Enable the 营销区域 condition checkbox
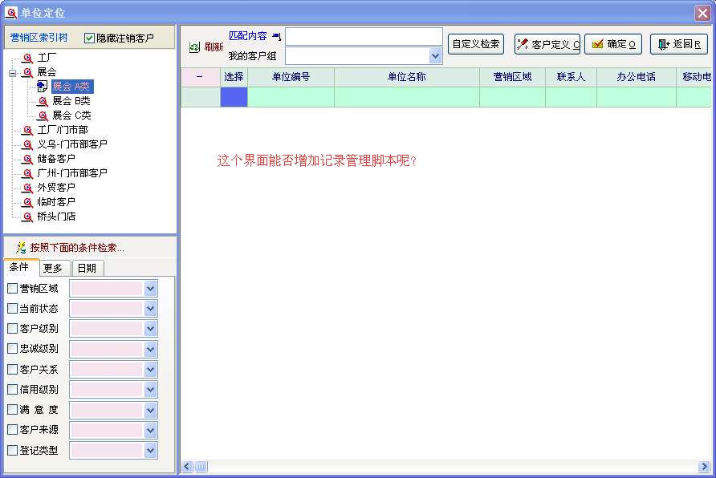This screenshot has width=716, height=478. (12, 288)
